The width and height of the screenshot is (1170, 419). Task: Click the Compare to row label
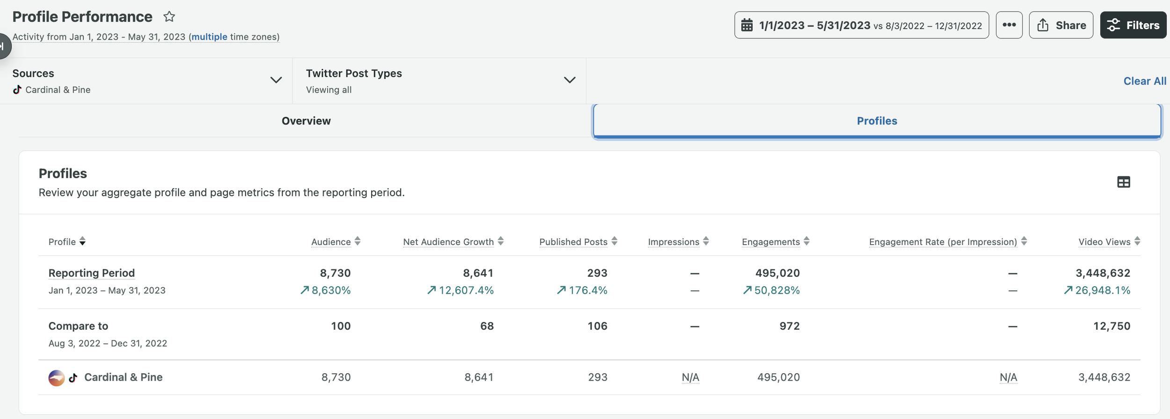pos(78,326)
